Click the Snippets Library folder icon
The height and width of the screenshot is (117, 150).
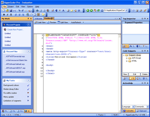[x=127, y=55]
